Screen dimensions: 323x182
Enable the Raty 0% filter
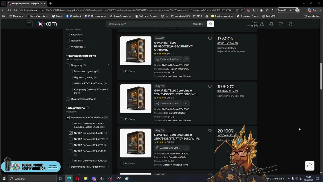pyautogui.click(x=68, y=35)
